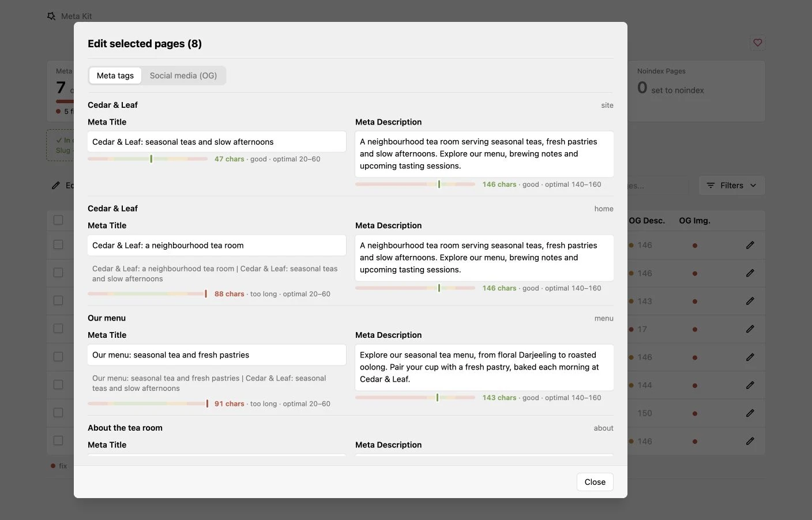812x520 pixels.
Task: Click the 'Our menu' page heading
Action: tap(107, 318)
